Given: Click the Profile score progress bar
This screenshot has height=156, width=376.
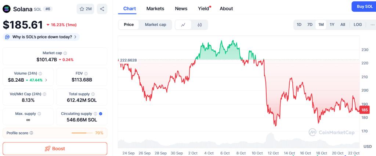Looking at the screenshot, I should point(82,133).
